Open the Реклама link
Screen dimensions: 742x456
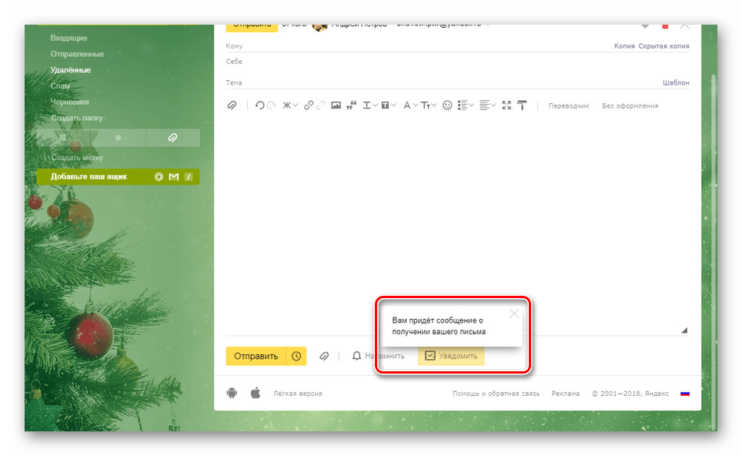point(566,394)
